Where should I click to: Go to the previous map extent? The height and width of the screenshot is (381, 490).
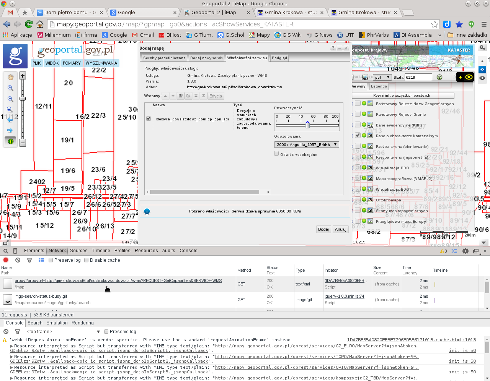(x=10, y=120)
